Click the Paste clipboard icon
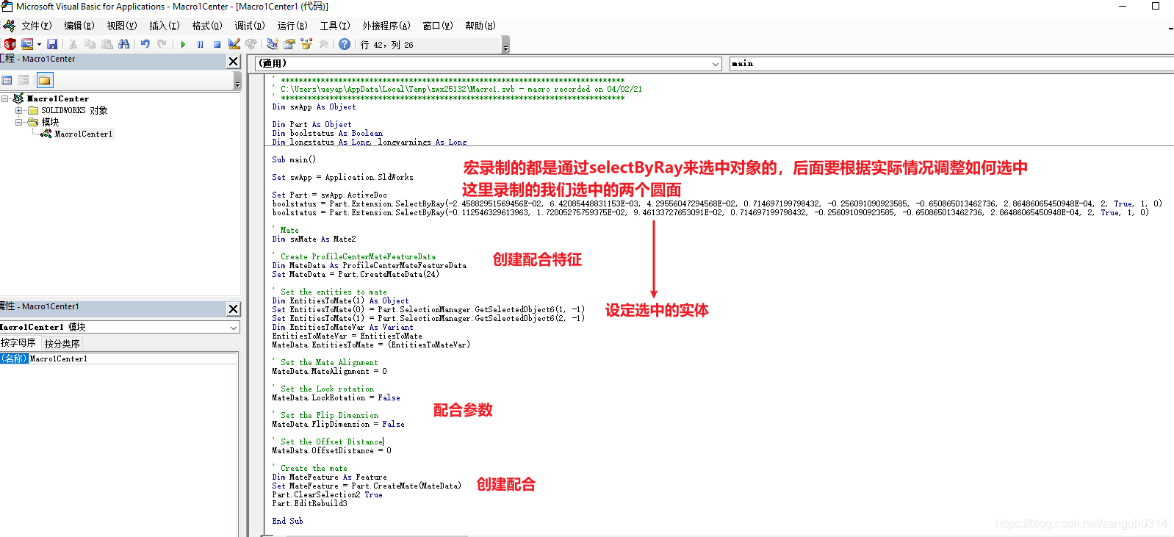This screenshot has width=1174, height=537. [x=107, y=44]
